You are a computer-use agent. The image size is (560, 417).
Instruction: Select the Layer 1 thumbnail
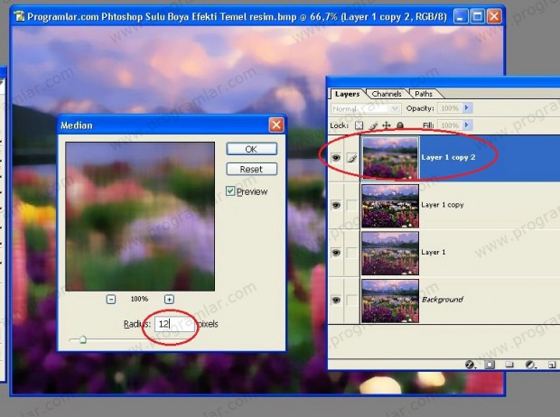(390, 253)
